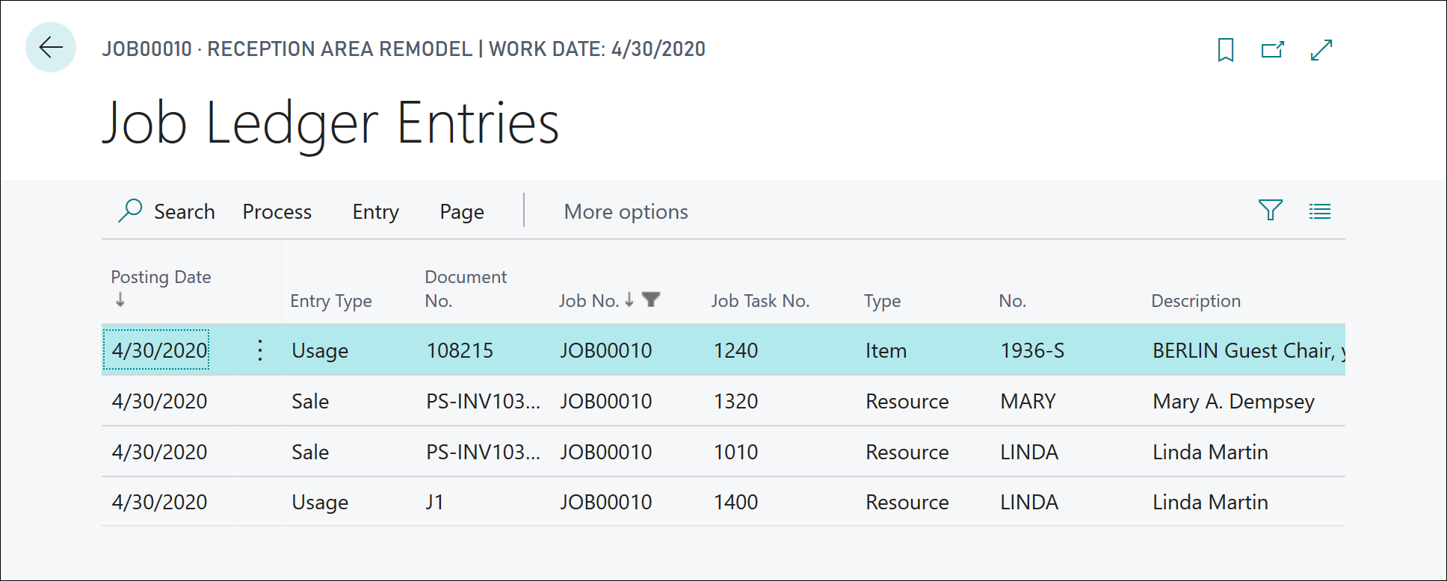Go back using the arrow button

coord(51,48)
